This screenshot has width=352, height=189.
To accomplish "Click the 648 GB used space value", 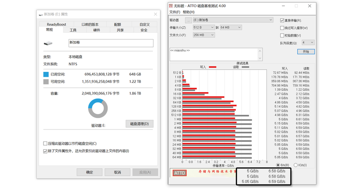I will [x=135, y=74].
